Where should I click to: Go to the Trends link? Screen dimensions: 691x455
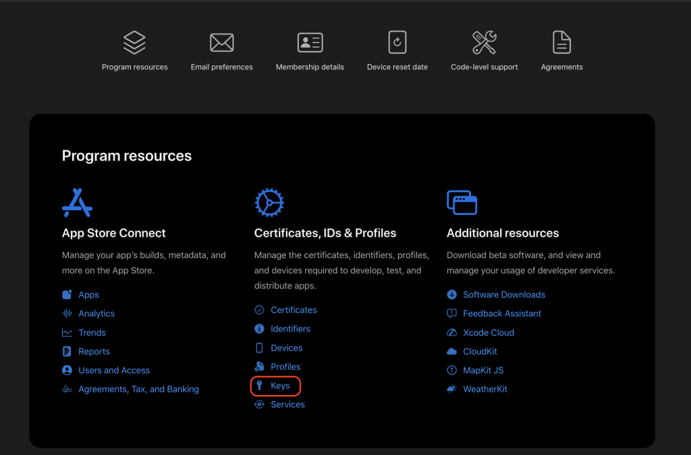pos(92,333)
